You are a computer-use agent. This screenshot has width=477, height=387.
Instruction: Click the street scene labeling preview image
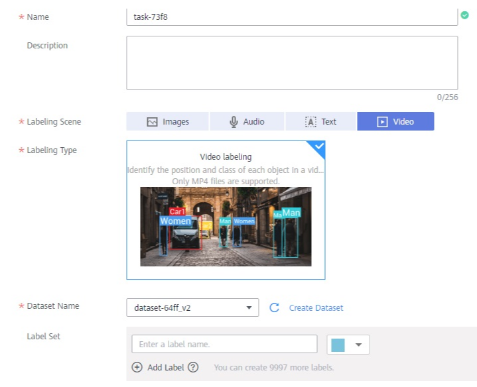226,227
